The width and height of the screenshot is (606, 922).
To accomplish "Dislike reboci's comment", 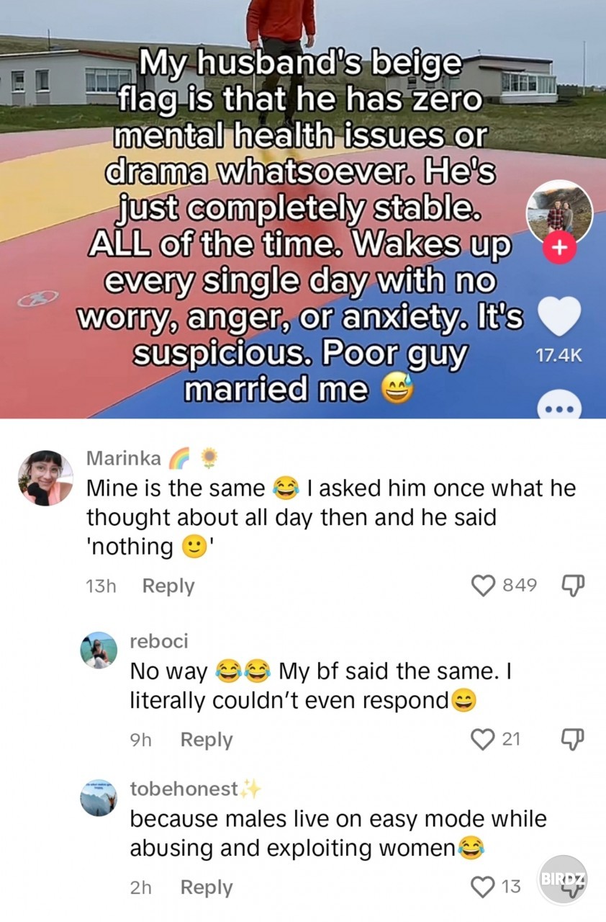I will [572, 739].
